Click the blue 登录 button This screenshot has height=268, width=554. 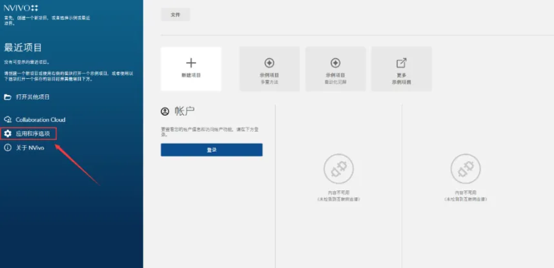tap(212, 150)
